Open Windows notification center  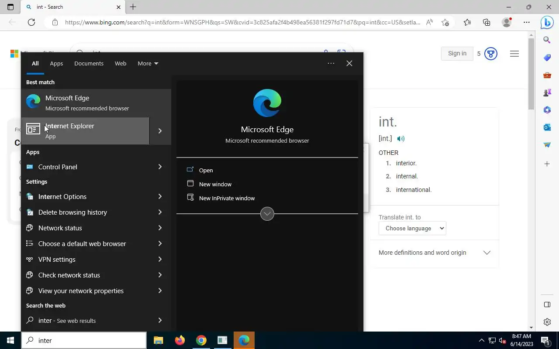(545, 340)
